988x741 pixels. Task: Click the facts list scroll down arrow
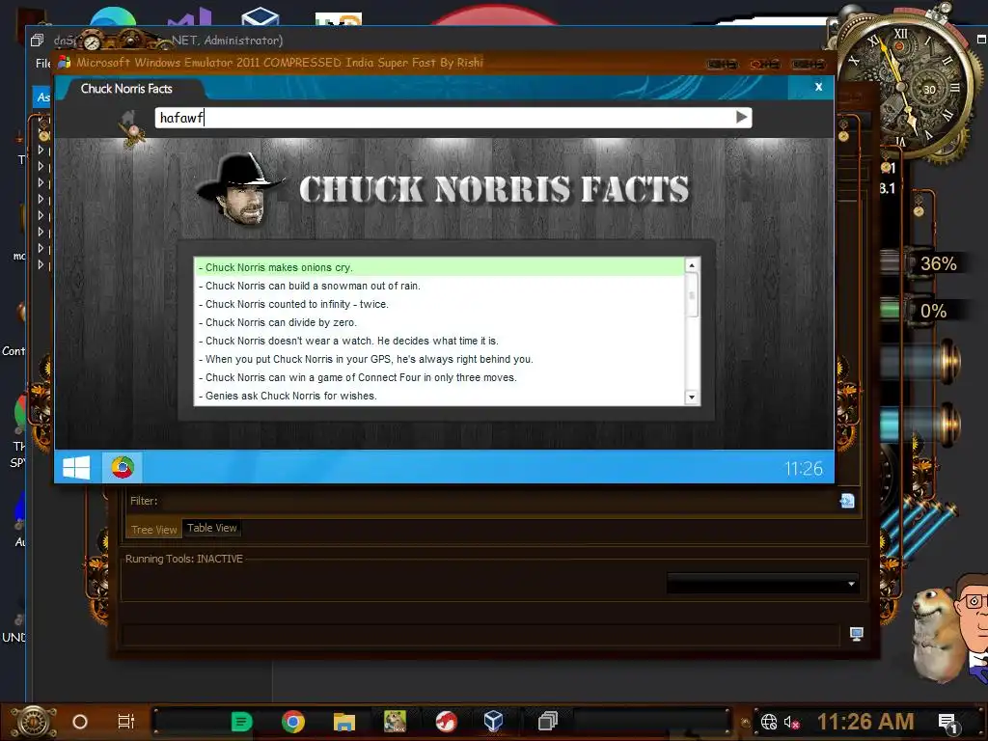692,397
